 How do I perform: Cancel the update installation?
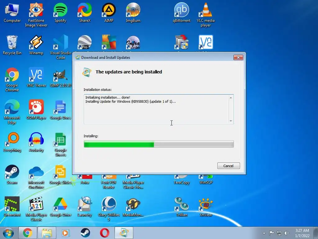click(x=228, y=166)
